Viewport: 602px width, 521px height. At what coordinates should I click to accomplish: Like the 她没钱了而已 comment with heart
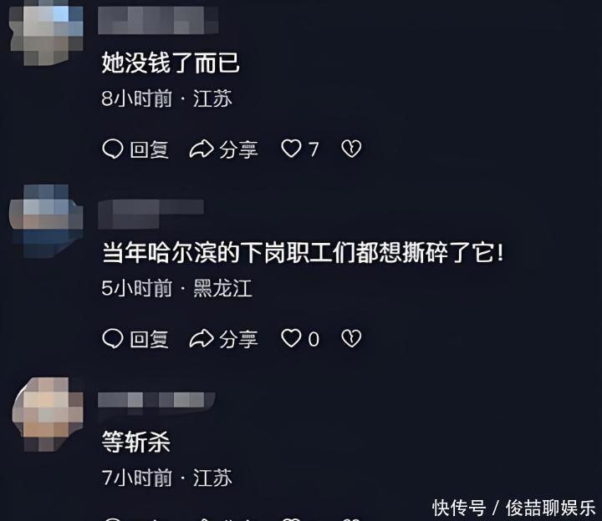click(x=292, y=149)
